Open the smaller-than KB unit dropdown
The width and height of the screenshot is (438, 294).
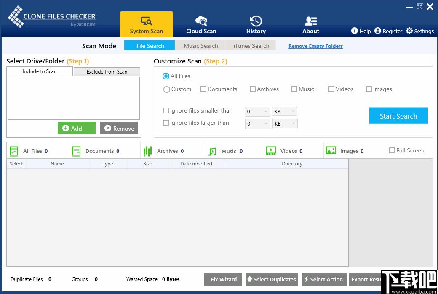pyautogui.click(x=285, y=111)
